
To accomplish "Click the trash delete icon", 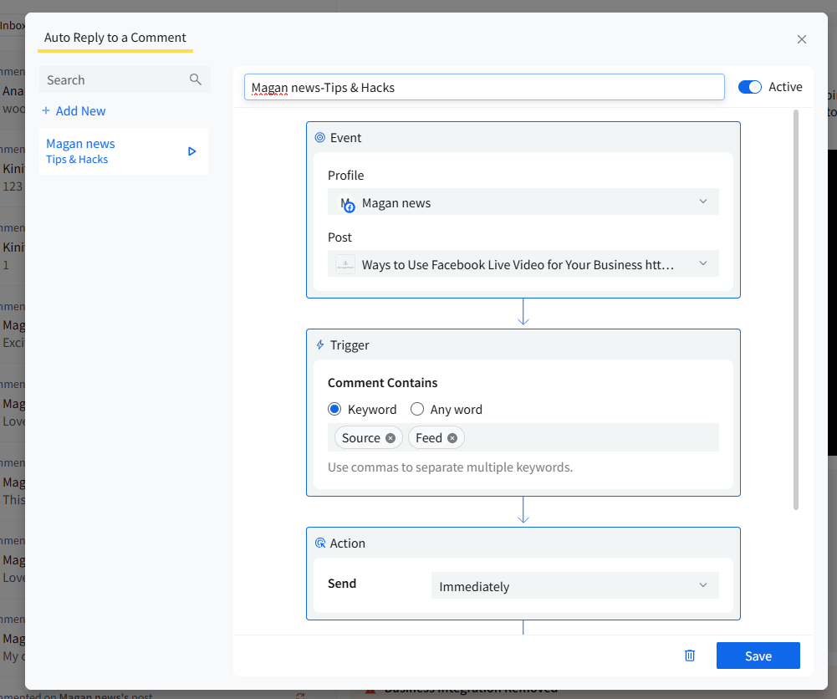I will [690, 656].
